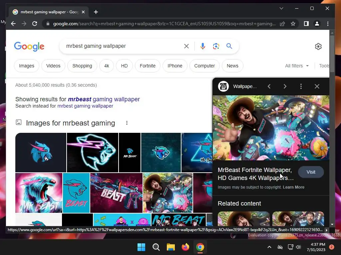Open more options beside Images for mrbeast gaming
This screenshot has height=255, width=341.
pos(127,123)
